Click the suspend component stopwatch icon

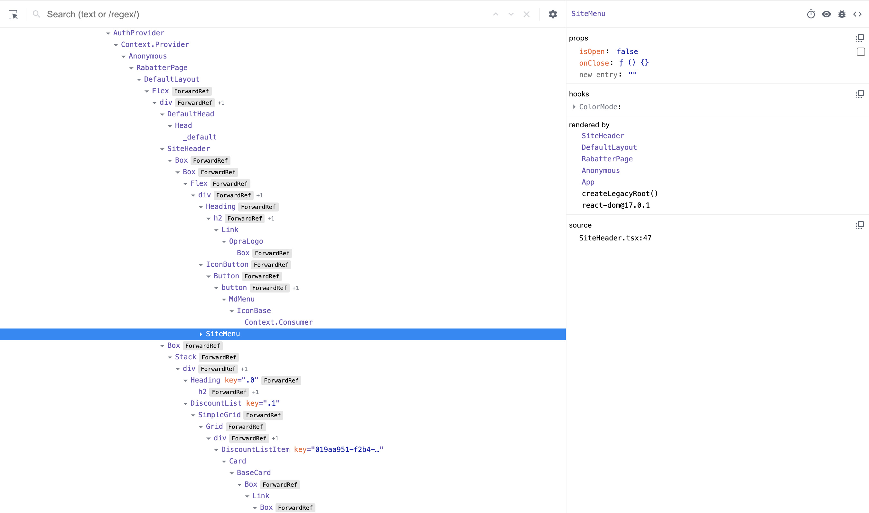[811, 14]
